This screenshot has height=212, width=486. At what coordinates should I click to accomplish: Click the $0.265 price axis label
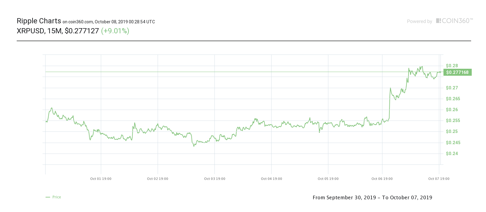pos(453,99)
